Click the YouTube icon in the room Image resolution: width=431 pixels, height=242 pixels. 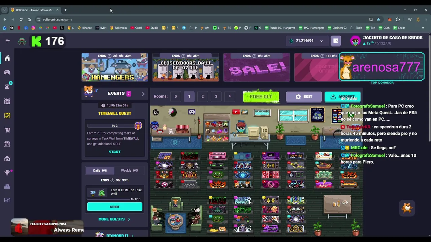tap(236, 112)
